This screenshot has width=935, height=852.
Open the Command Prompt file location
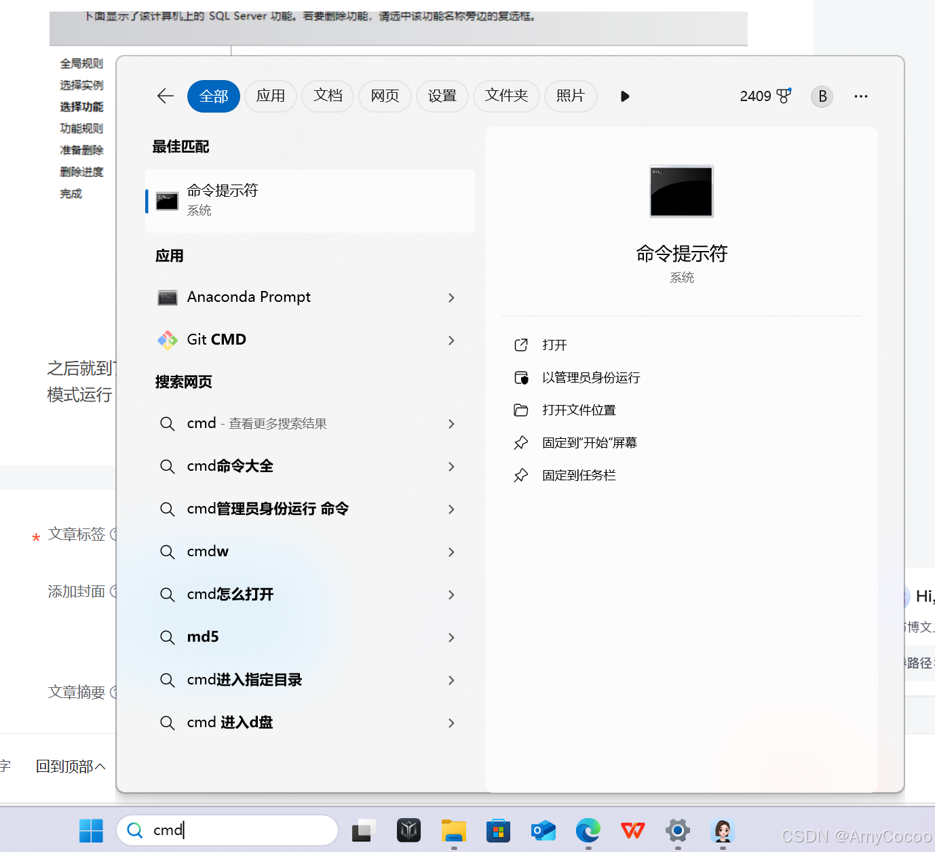579,410
